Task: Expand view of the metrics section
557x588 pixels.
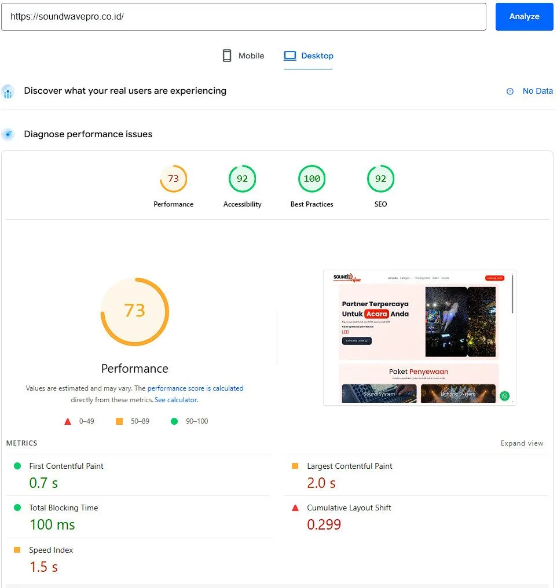Action: (522, 443)
